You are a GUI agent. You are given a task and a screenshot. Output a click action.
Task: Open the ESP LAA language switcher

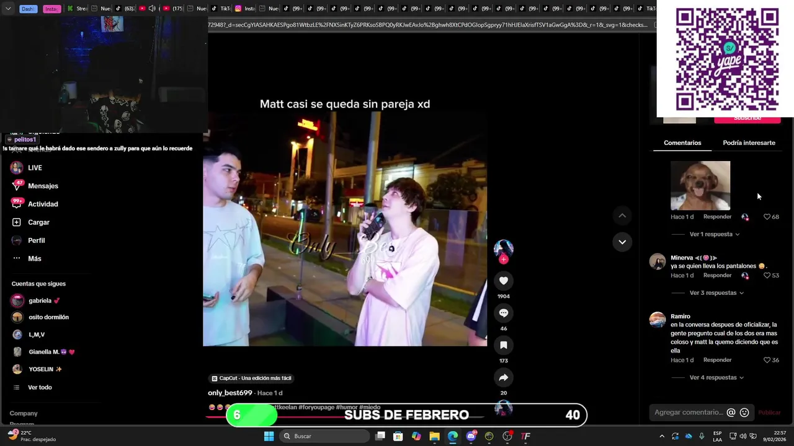coord(717,436)
